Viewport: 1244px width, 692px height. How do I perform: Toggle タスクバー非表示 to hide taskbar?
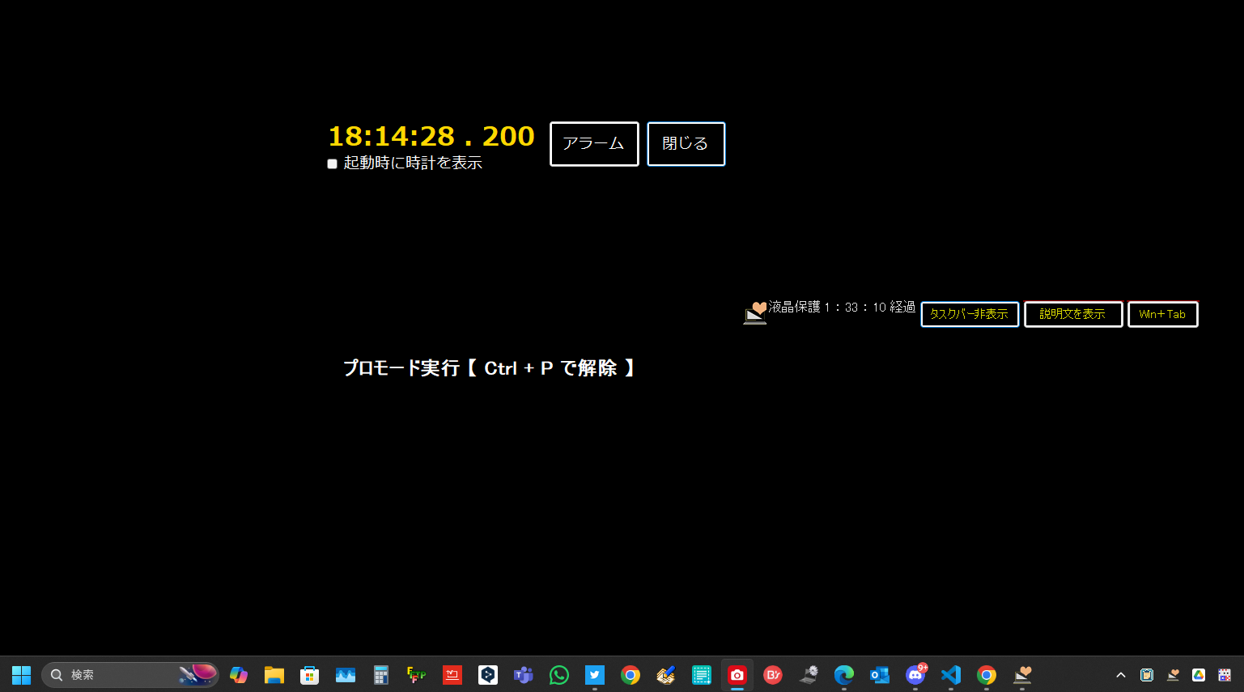coord(969,314)
